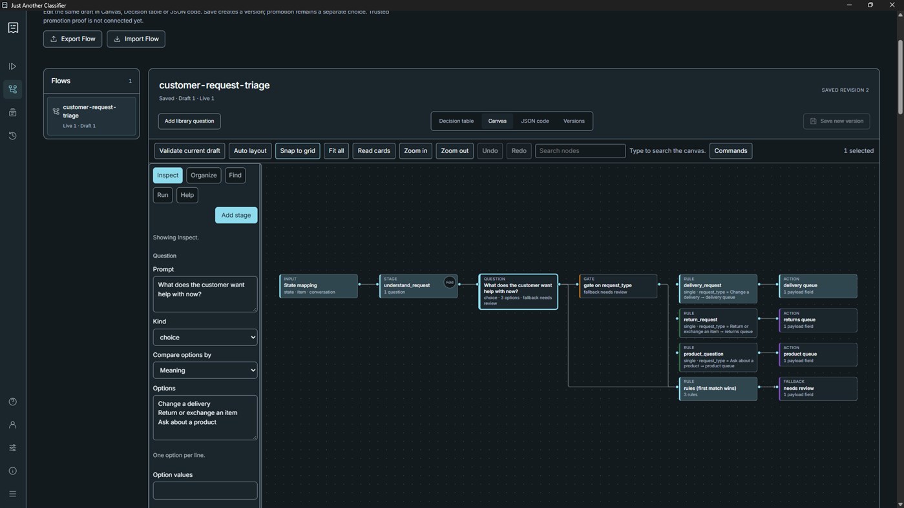Click Validate current draft
Viewport: 904px width, 508px height.
click(x=189, y=151)
